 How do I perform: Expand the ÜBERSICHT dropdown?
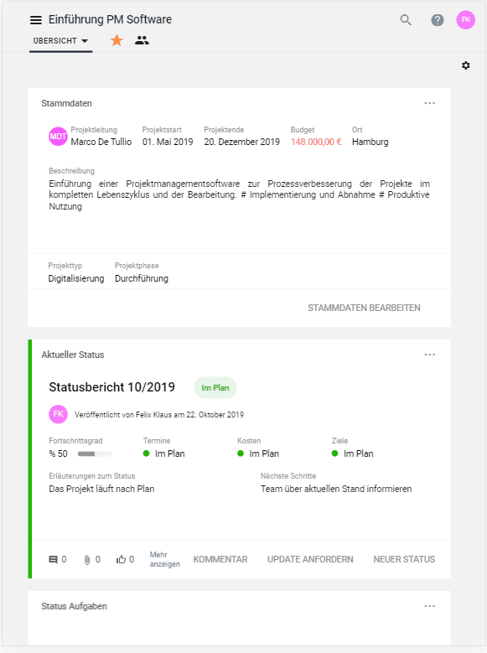click(x=61, y=41)
